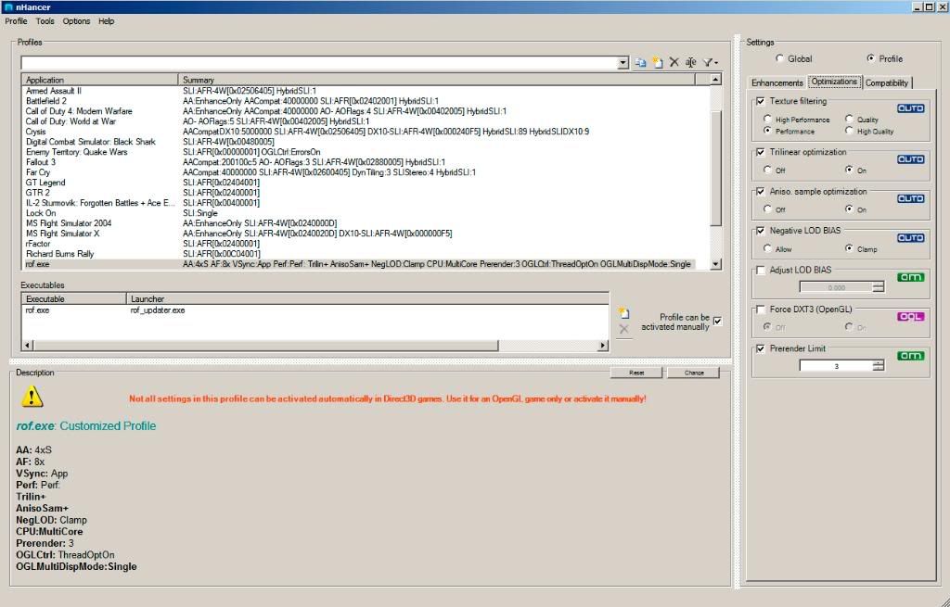
Task: Click the profile search text field
Action: (x=319, y=63)
